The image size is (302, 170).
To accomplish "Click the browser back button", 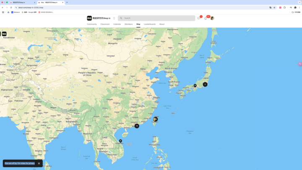I will (x=3, y=8).
